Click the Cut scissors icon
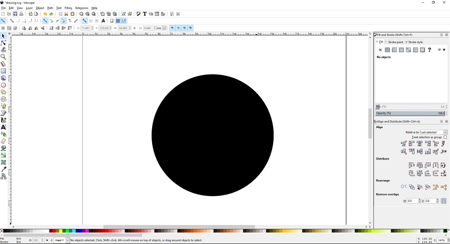Image resolution: width=450 pixels, height=244 pixels. click(66, 14)
